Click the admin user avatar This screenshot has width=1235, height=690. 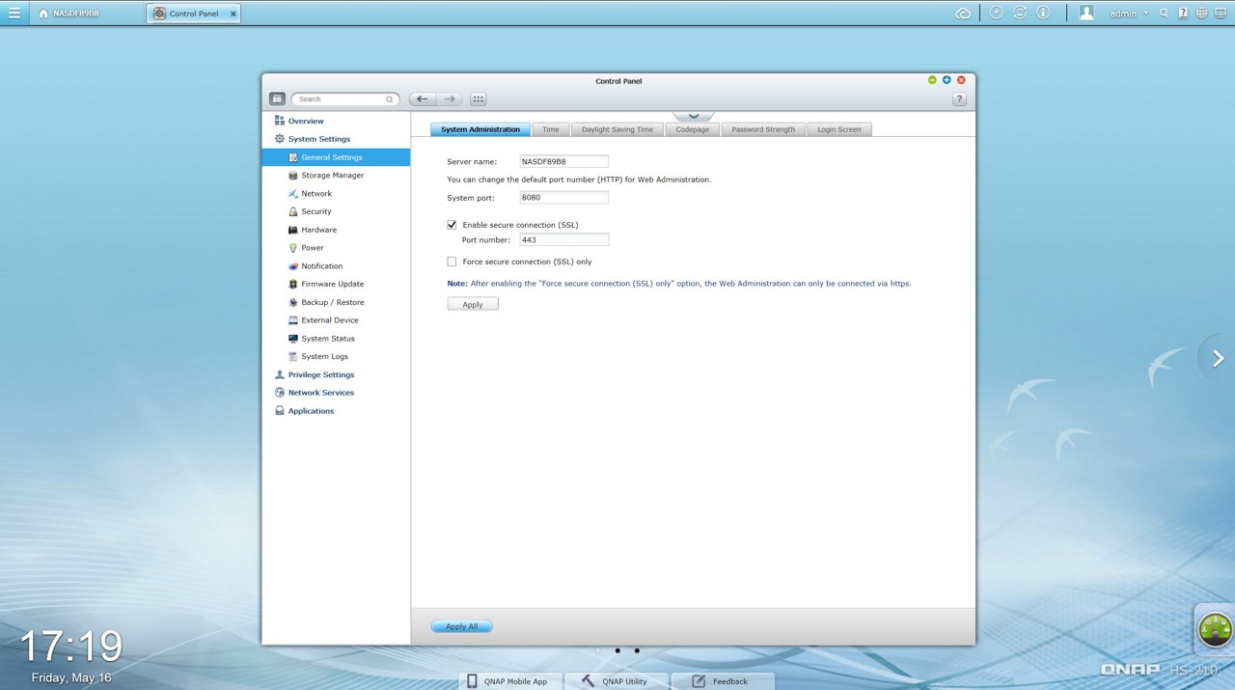pos(1087,13)
